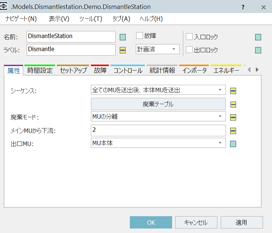Switch to the セットアップ tab
272x233 pixels.
click(73, 71)
